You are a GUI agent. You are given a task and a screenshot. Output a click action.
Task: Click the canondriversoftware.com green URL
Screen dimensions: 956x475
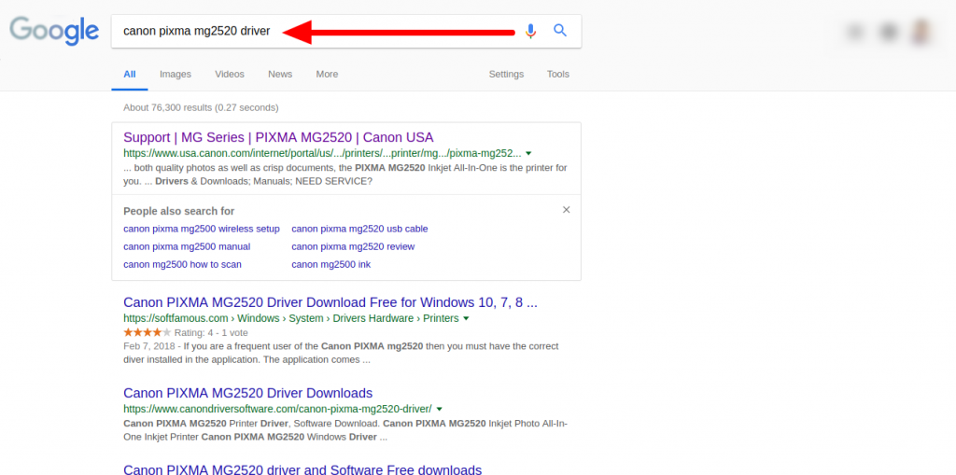(277, 409)
